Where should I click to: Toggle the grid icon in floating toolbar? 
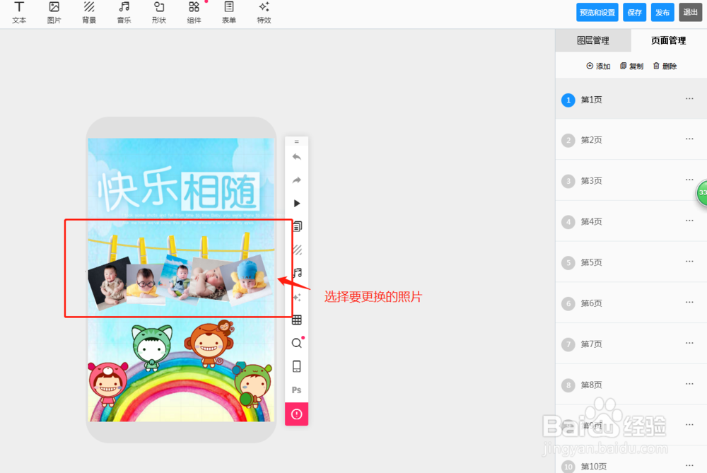pyautogui.click(x=297, y=320)
